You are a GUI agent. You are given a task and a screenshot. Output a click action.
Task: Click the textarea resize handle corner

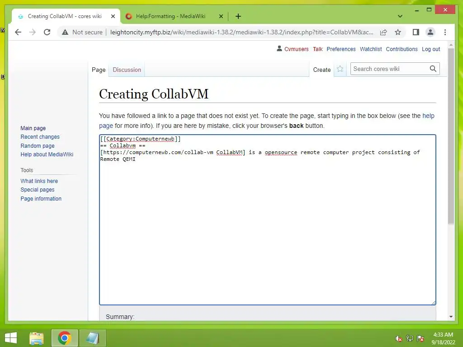click(433, 302)
